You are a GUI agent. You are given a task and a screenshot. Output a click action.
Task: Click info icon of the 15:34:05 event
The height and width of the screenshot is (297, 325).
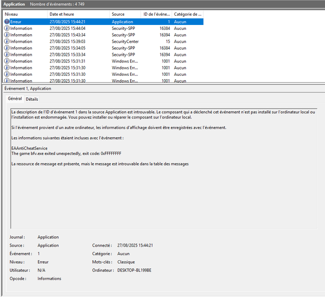coord(6,48)
